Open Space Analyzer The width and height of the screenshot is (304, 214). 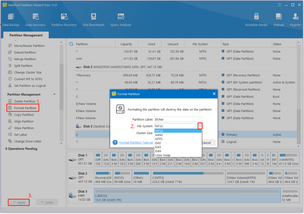[x=121, y=20]
